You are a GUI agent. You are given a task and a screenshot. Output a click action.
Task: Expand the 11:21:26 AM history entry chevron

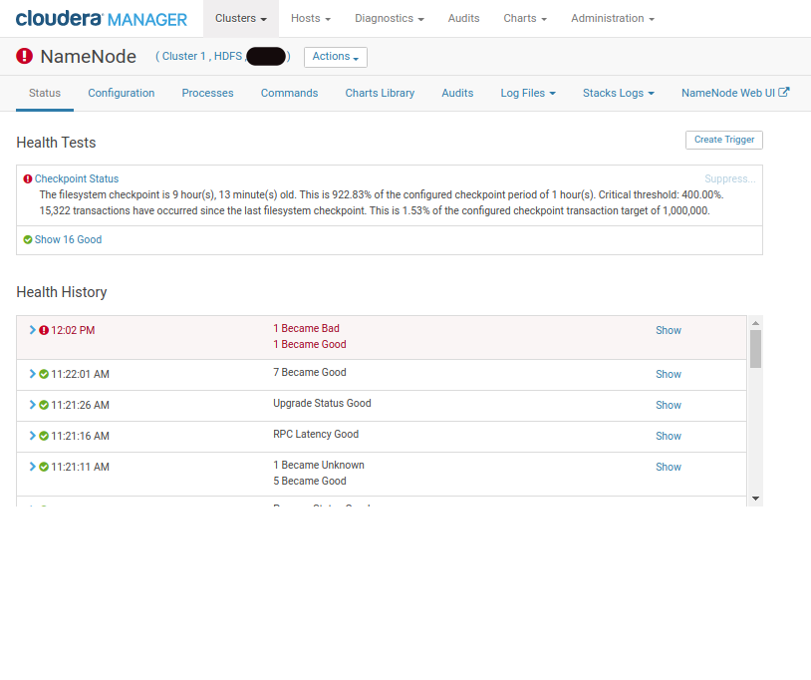(32, 405)
